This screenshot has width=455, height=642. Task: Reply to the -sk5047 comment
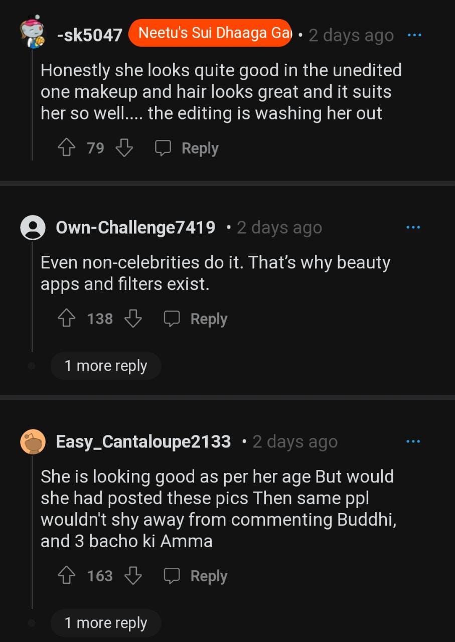tap(187, 148)
